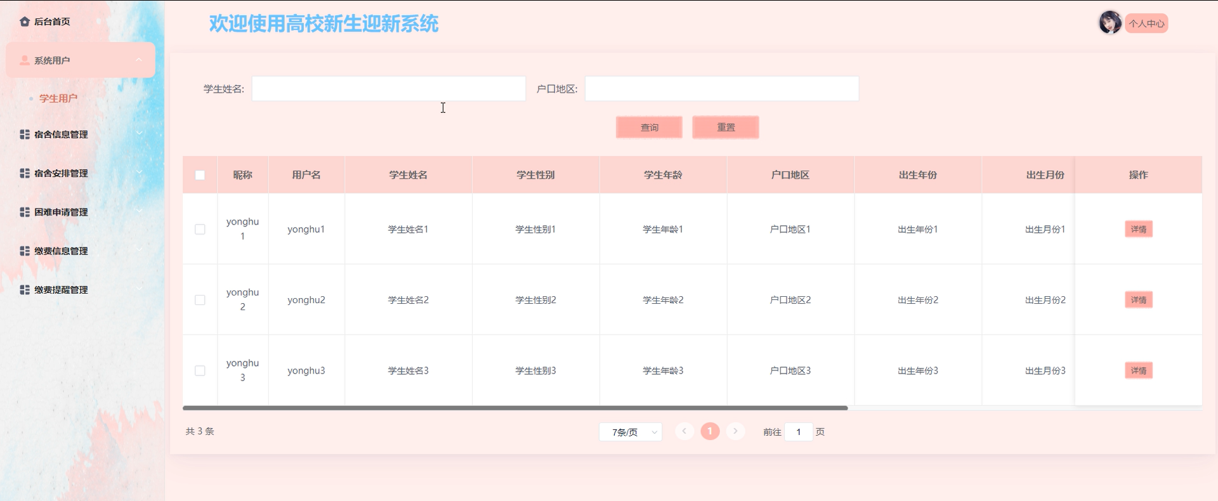The width and height of the screenshot is (1218, 501).
Task: Open 个人中心 personal center
Action: [x=1146, y=23]
